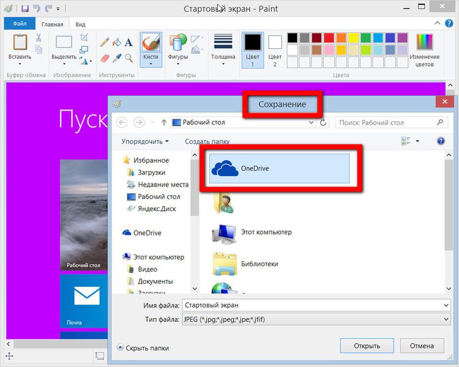Open OneDrive item in the file list

pos(279,168)
